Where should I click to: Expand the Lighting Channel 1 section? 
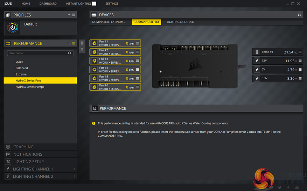40,169
